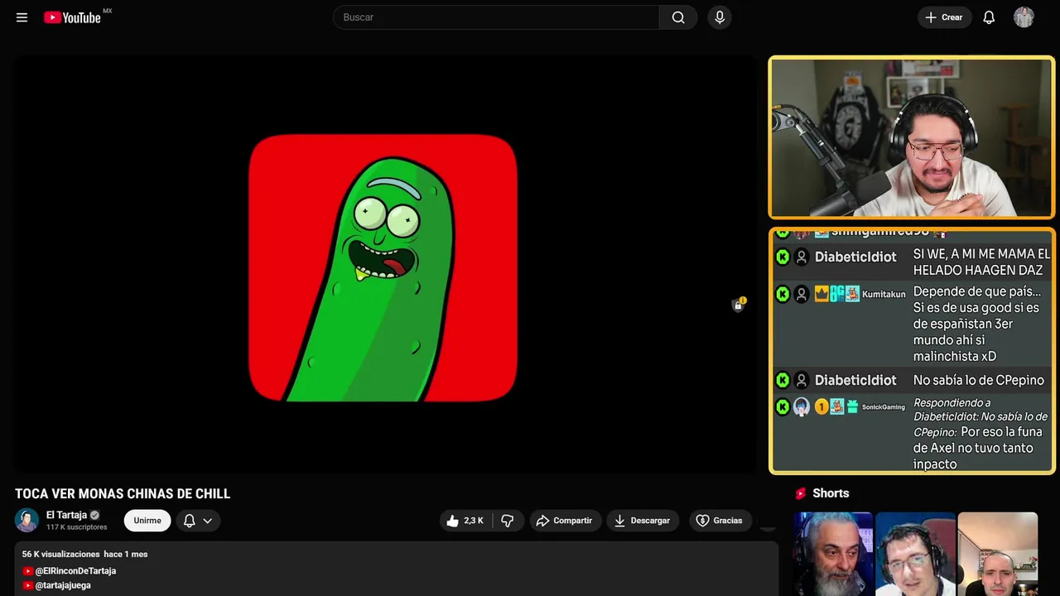Click Kick badge beside Kumitakun message
1060x596 pixels.
tap(783, 294)
